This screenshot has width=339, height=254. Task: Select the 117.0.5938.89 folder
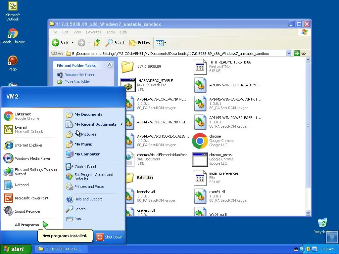tap(141, 66)
